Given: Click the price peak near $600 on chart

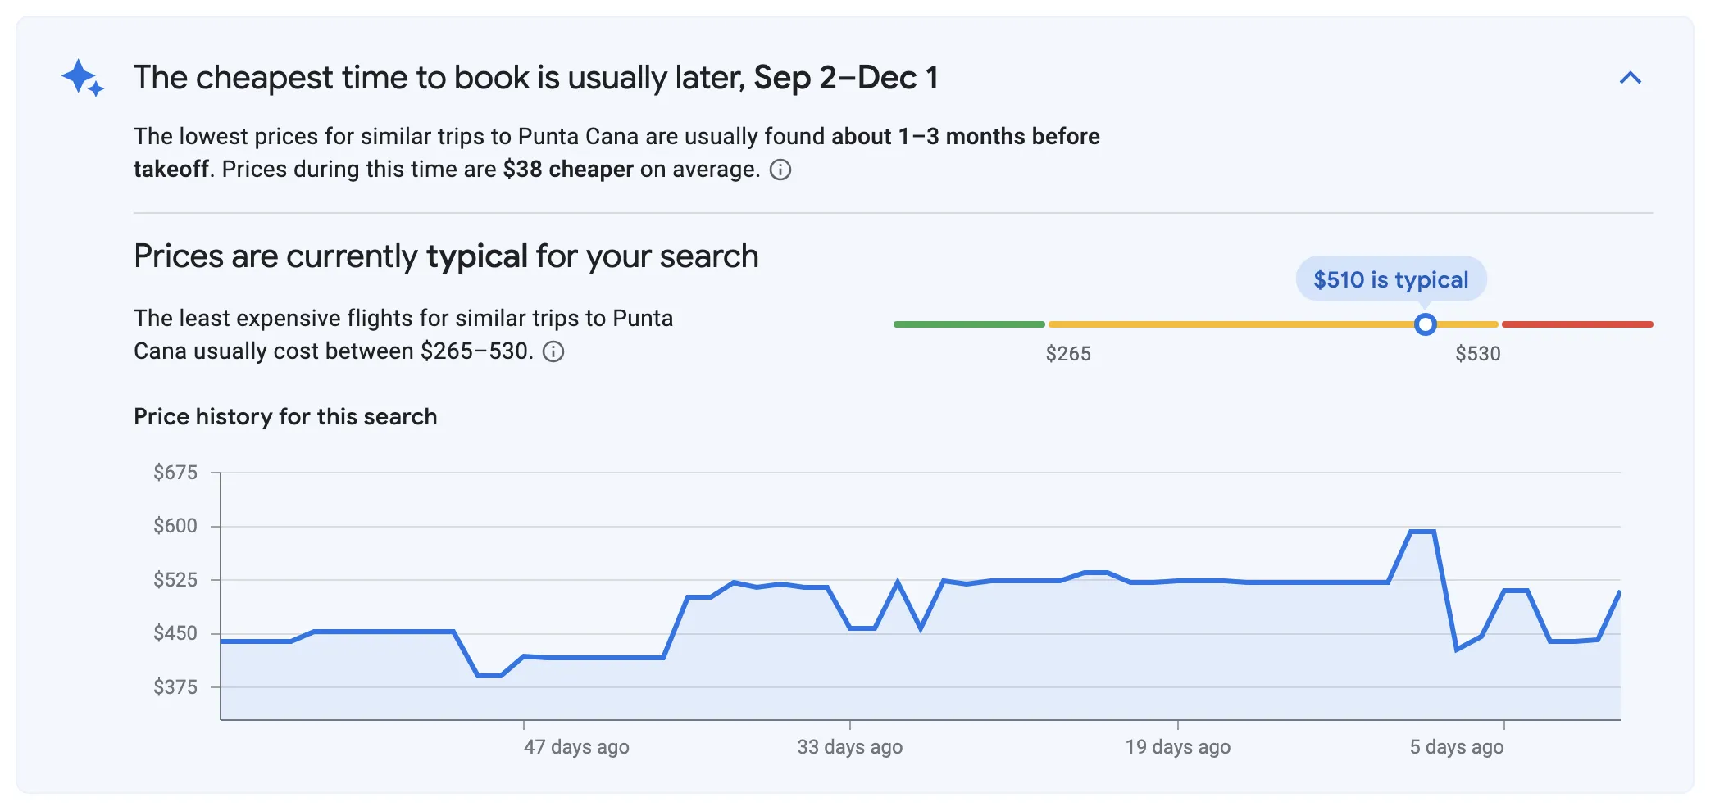Looking at the screenshot, I should (x=1422, y=532).
